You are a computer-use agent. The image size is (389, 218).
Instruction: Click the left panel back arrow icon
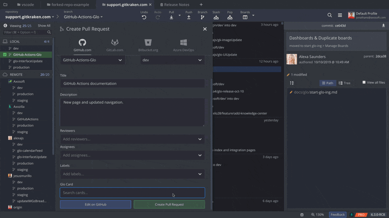[x=5, y=25]
